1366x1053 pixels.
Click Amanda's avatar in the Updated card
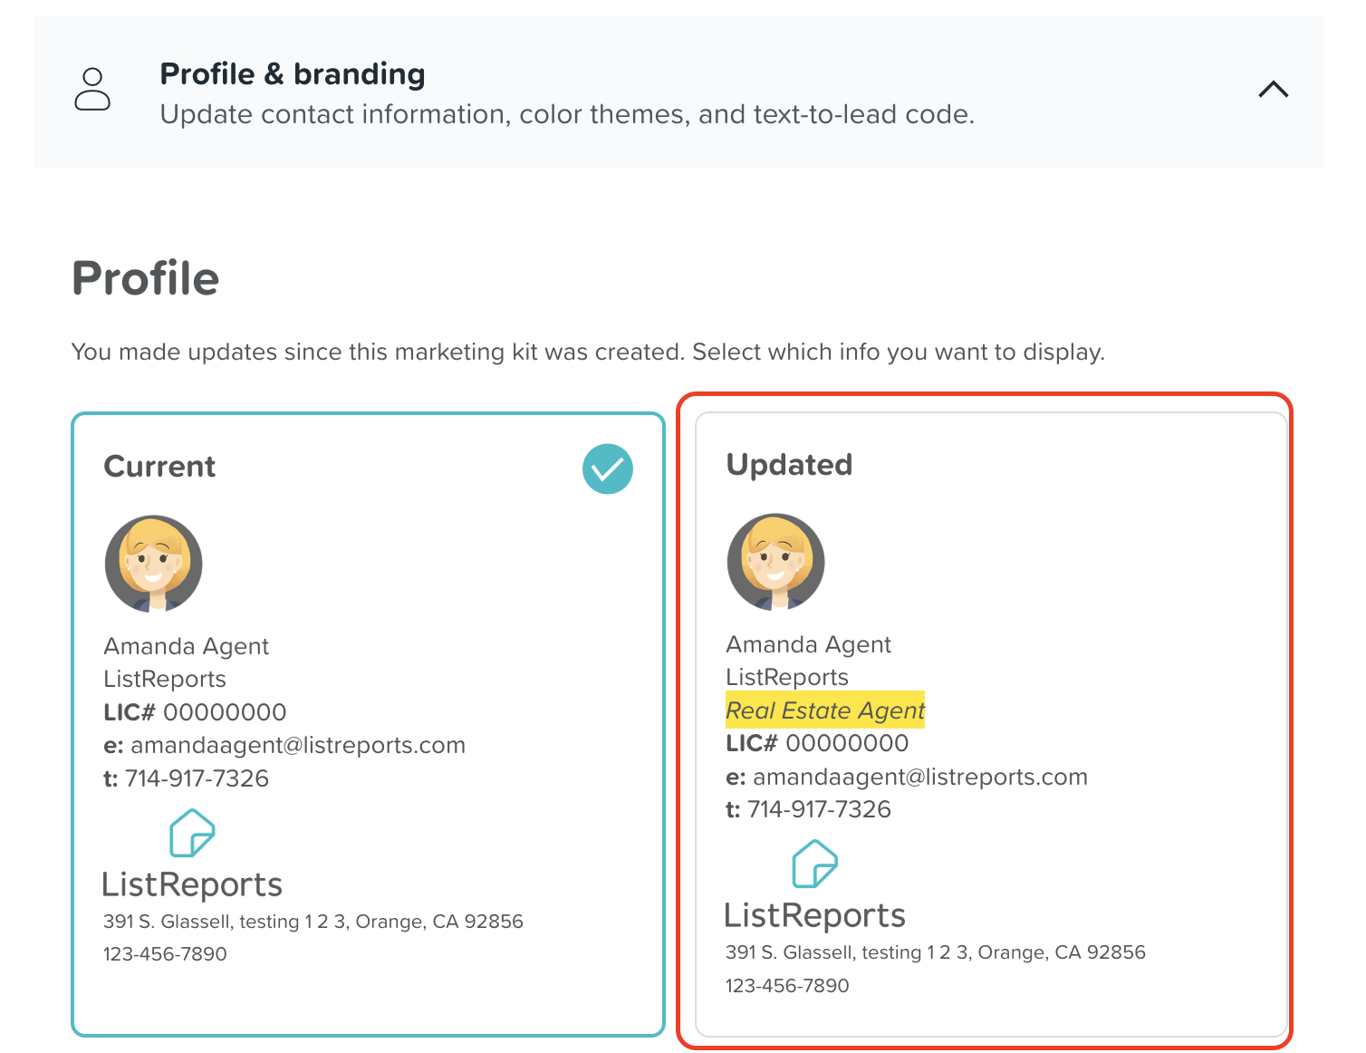point(775,562)
